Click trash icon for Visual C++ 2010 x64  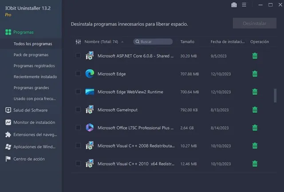(x=255, y=164)
